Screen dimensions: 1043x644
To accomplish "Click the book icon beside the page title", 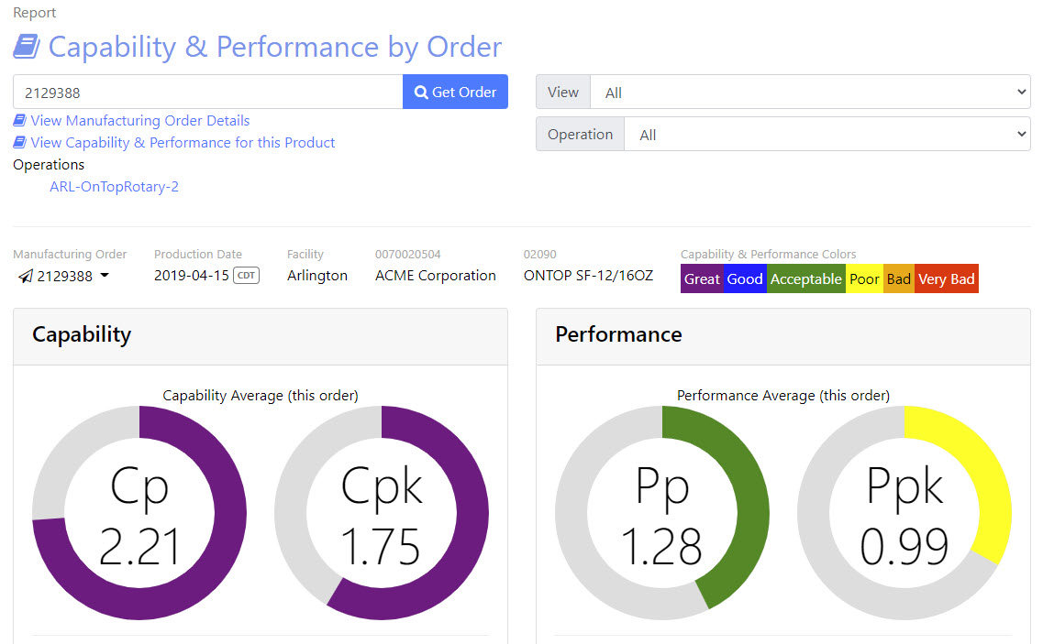I will (x=27, y=47).
